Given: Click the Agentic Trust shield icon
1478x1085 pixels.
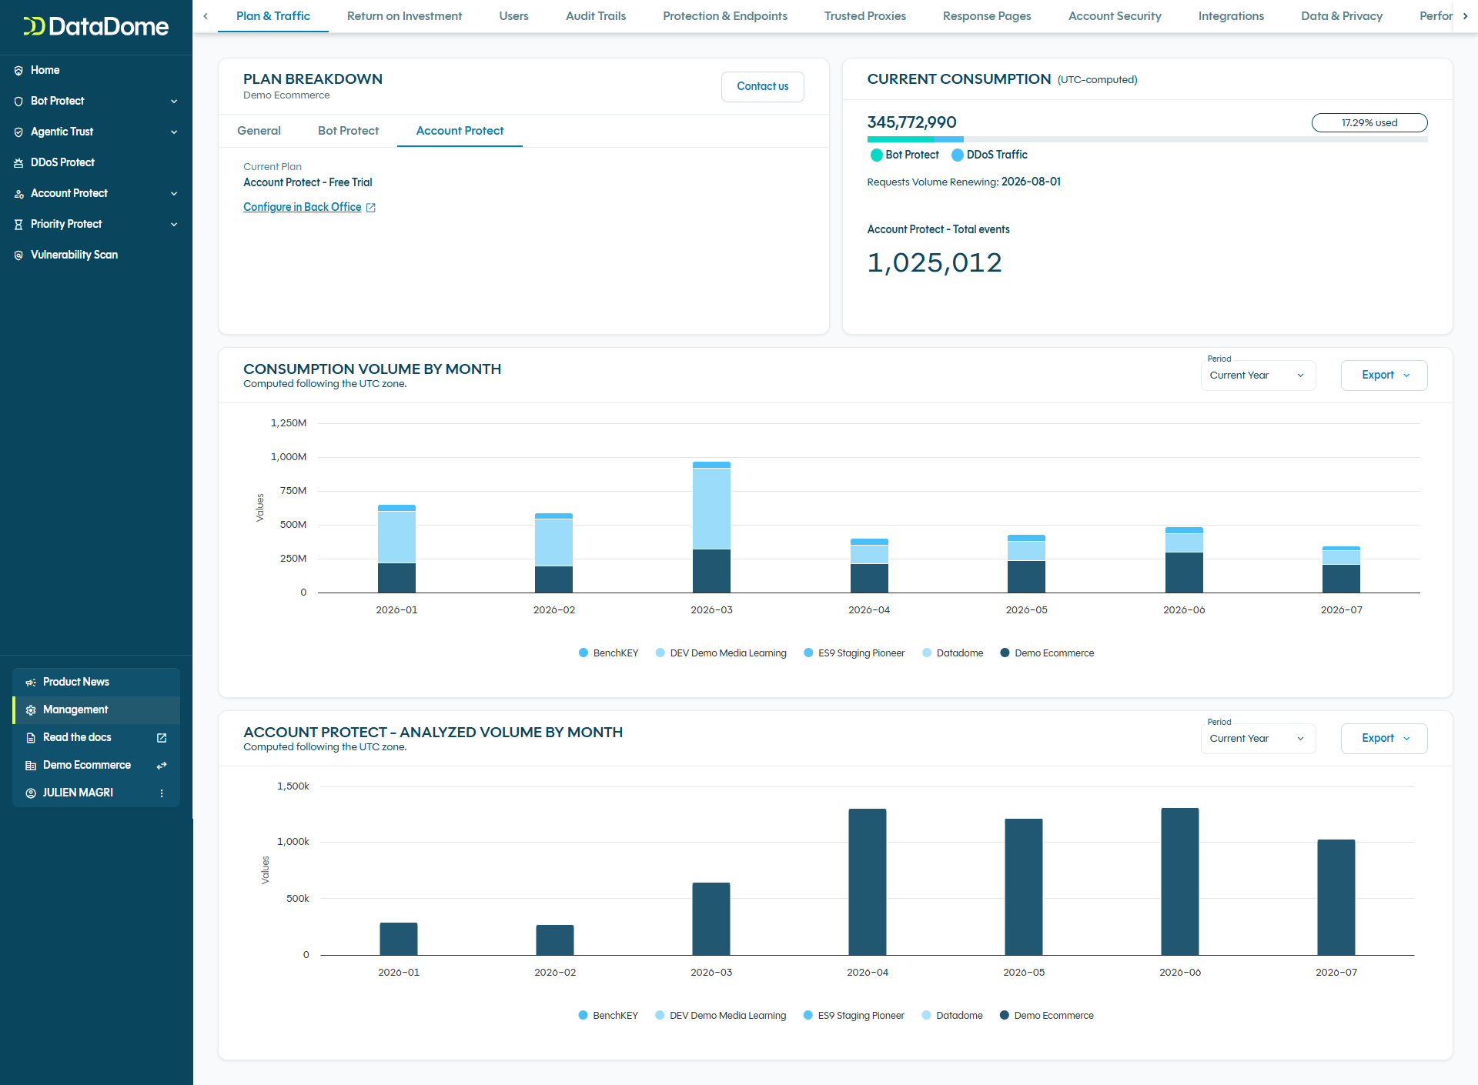Looking at the screenshot, I should pos(18,132).
